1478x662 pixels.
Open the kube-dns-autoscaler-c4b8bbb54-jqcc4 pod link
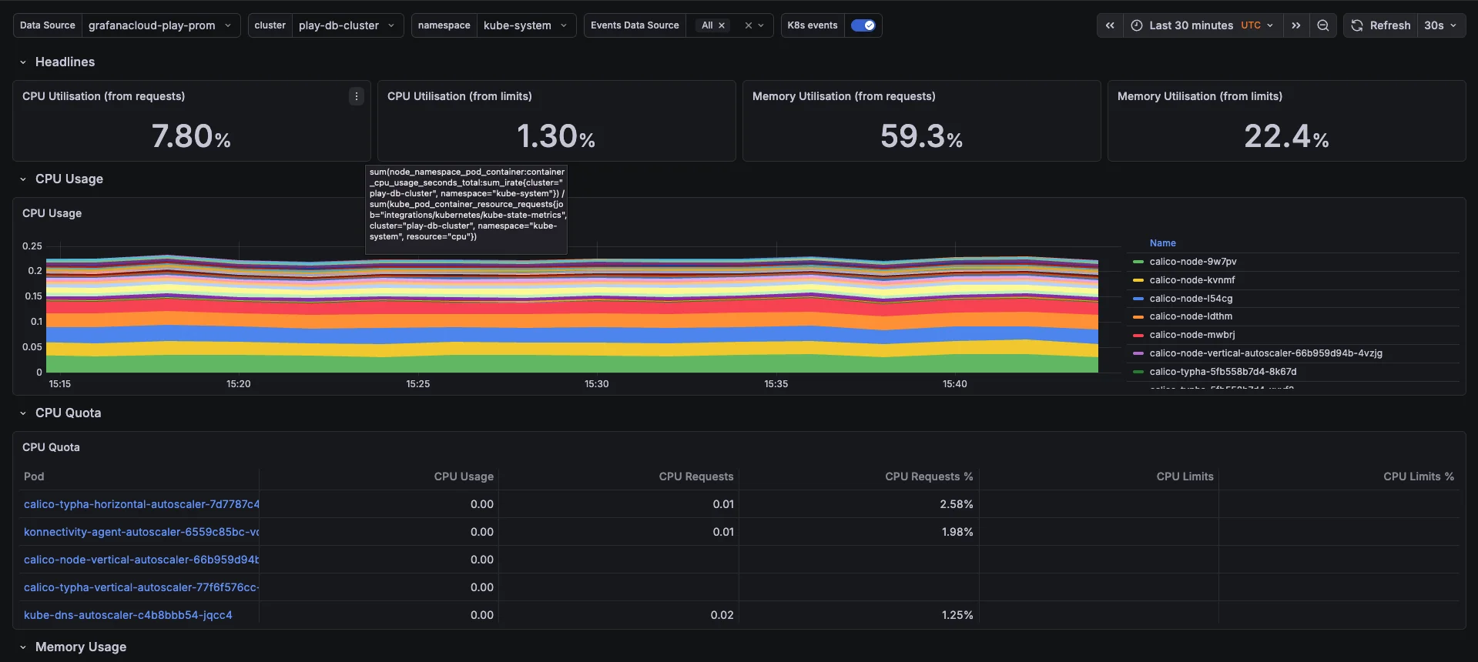(x=128, y=615)
